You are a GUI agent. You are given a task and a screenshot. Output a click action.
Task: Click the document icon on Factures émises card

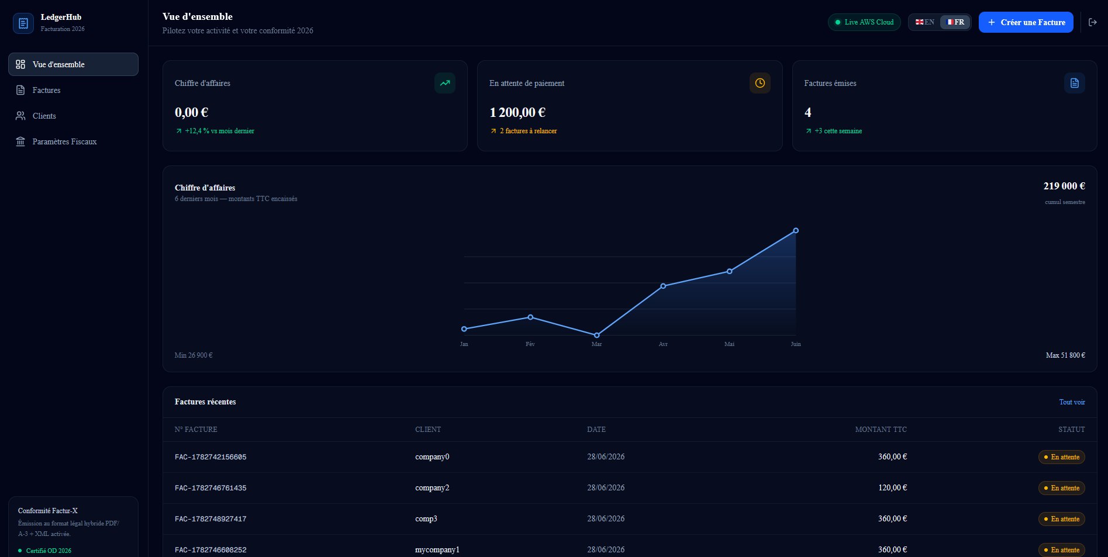click(1075, 83)
